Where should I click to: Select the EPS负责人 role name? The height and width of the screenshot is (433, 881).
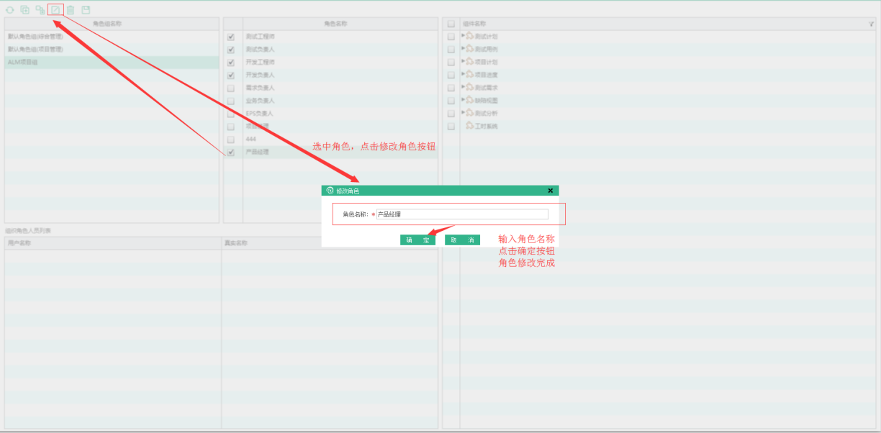point(260,114)
